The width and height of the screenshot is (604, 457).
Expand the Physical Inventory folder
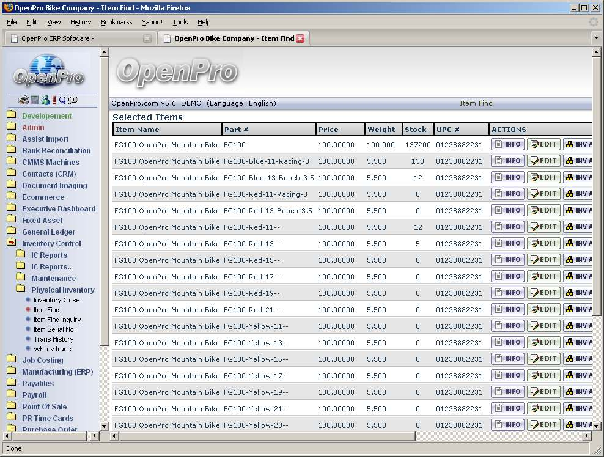click(x=21, y=290)
